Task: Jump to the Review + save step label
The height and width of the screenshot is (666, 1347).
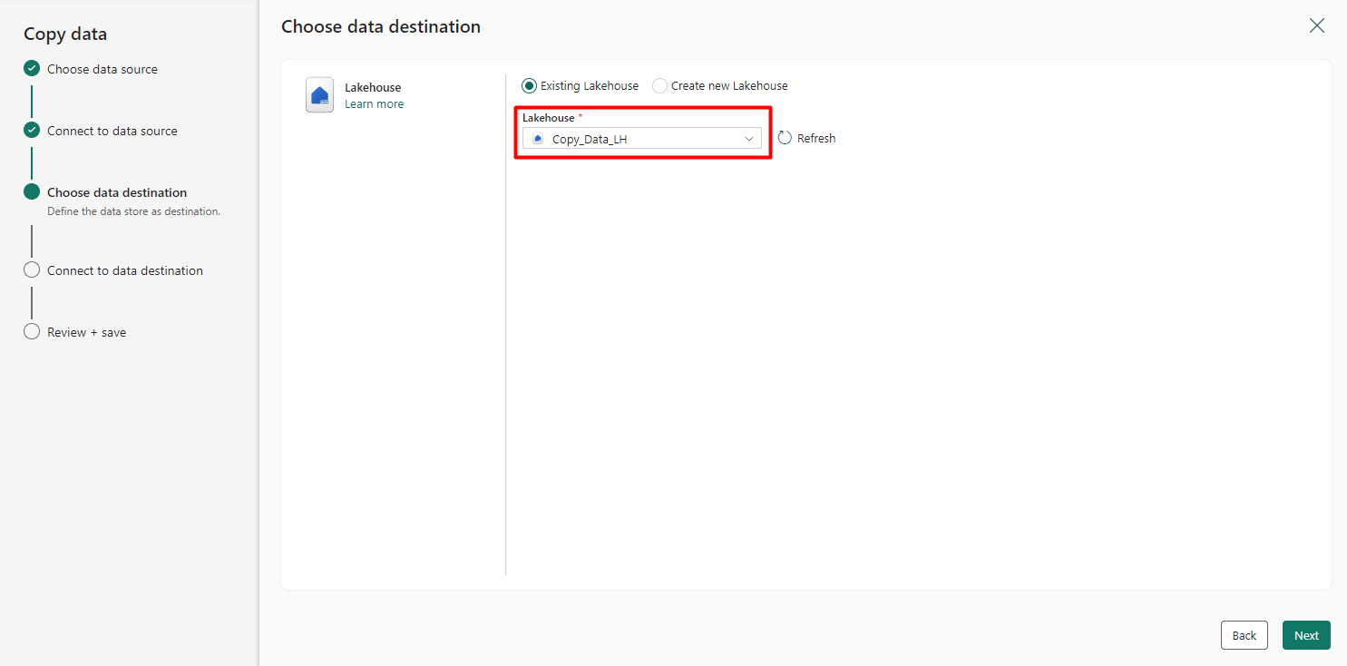Action: tap(87, 332)
